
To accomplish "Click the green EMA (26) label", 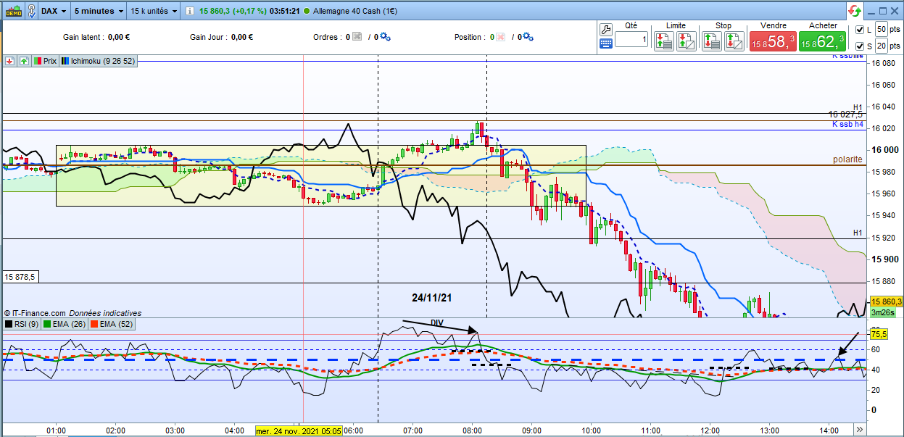I will pos(65,323).
